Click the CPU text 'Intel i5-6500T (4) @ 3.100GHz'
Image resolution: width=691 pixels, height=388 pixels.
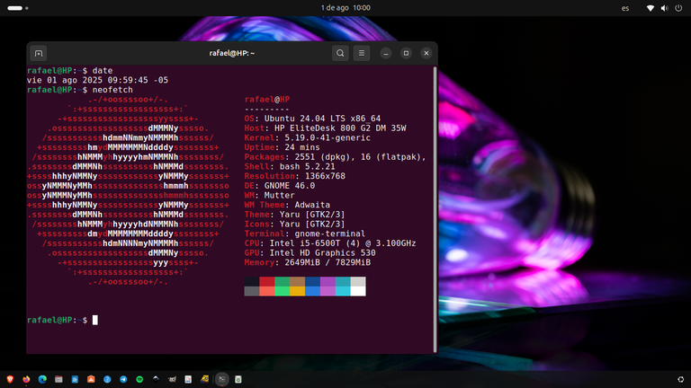[x=343, y=243]
